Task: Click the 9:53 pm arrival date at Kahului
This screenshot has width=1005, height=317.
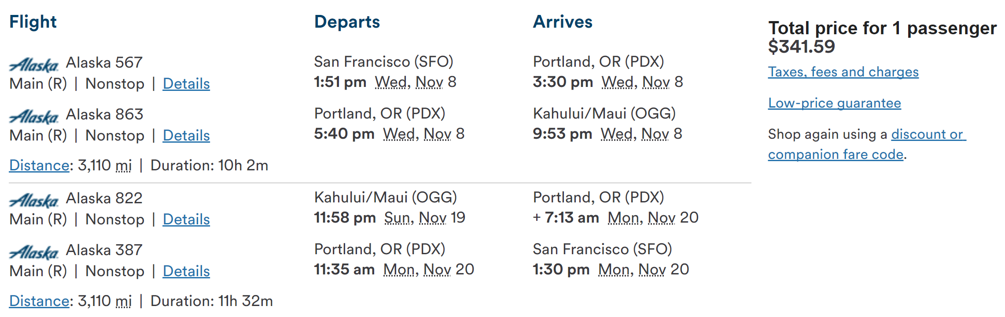Action: [x=641, y=134]
